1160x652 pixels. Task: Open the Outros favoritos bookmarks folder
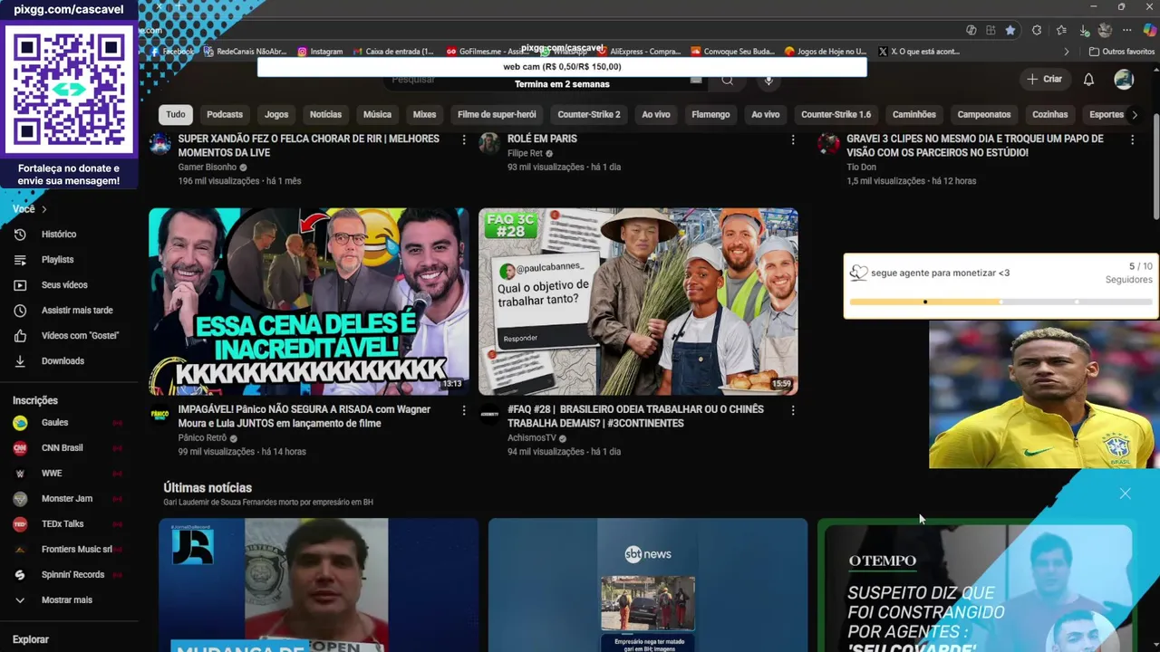point(1122,52)
